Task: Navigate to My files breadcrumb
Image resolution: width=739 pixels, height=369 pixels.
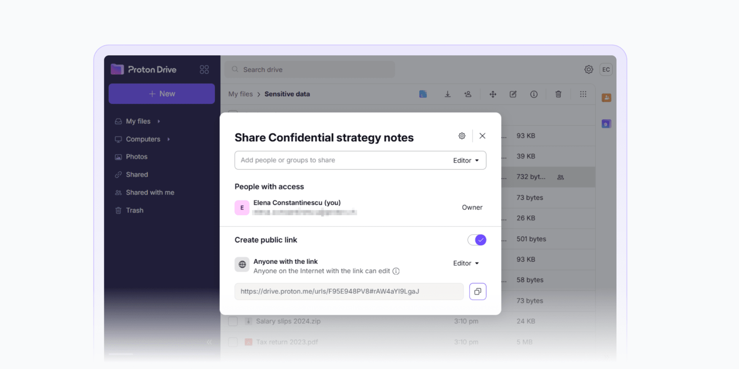Action: (x=240, y=94)
